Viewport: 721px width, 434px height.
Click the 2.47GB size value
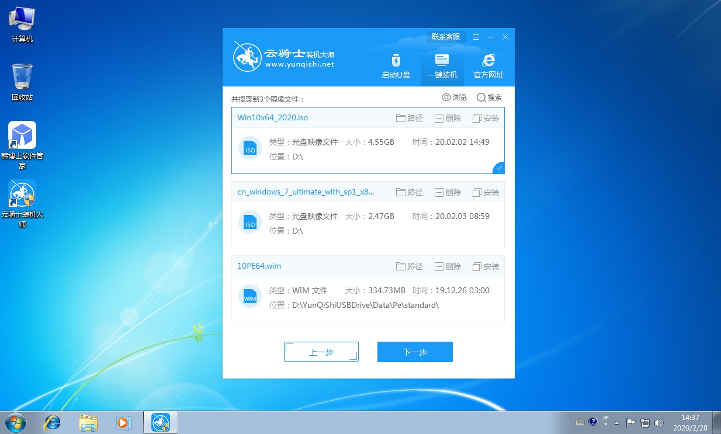tap(381, 216)
